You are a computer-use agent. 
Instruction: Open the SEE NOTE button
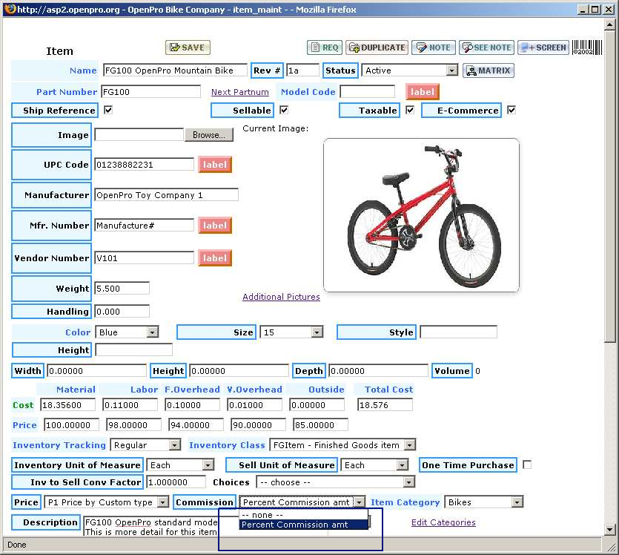pos(486,47)
